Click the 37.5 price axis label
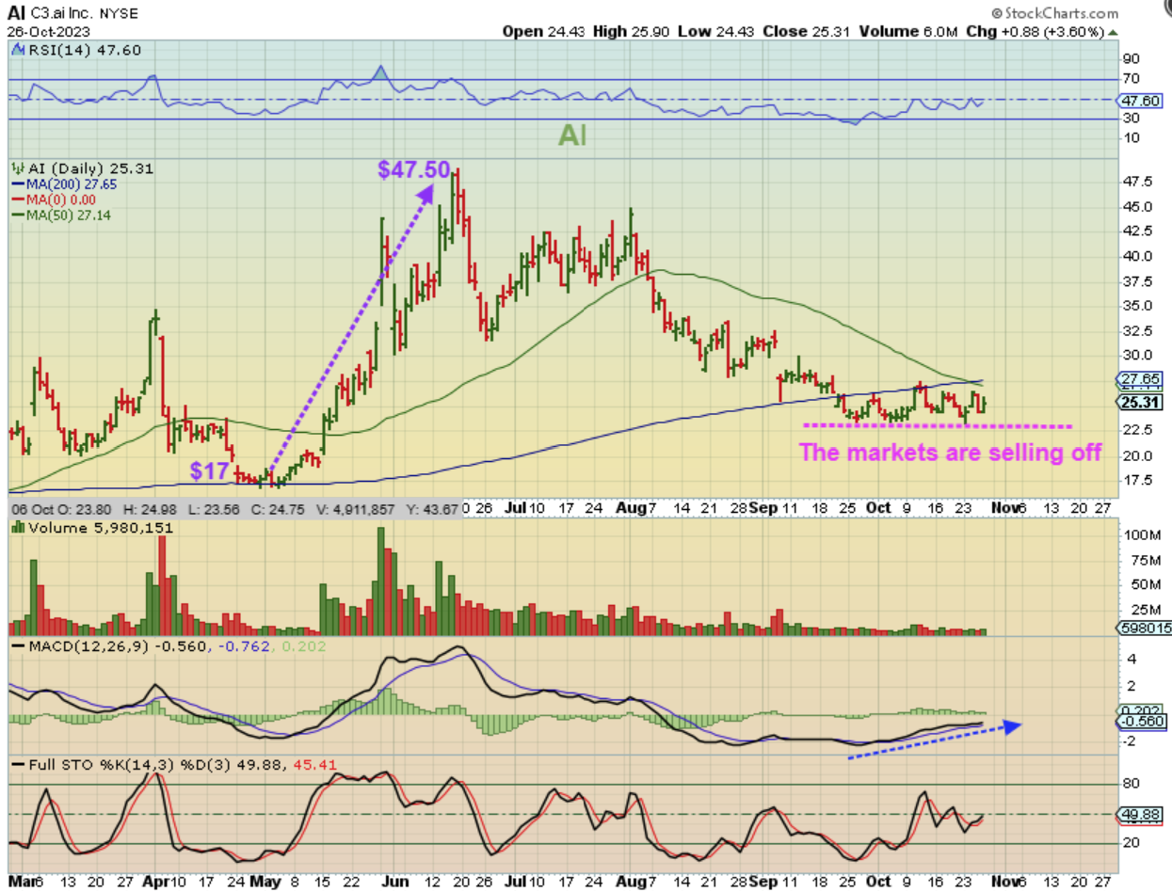The height and width of the screenshot is (892, 1172). pos(1138,281)
